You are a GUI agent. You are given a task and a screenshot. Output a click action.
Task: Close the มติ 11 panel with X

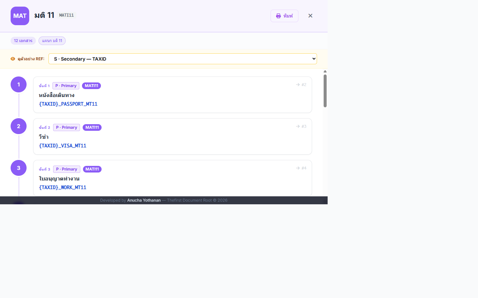pos(310,16)
